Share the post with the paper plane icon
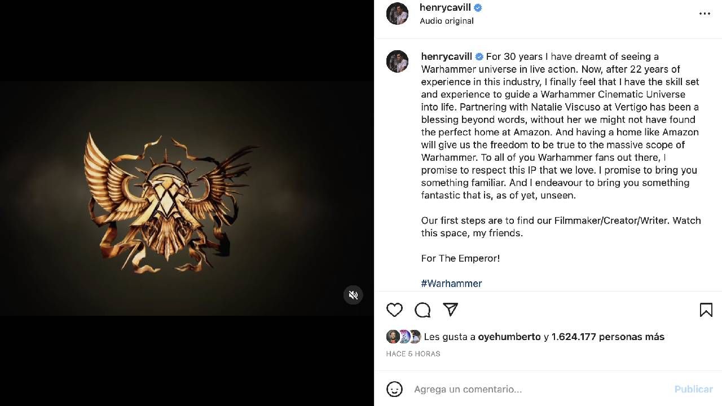The height and width of the screenshot is (406, 722). (x=450, y=310)
